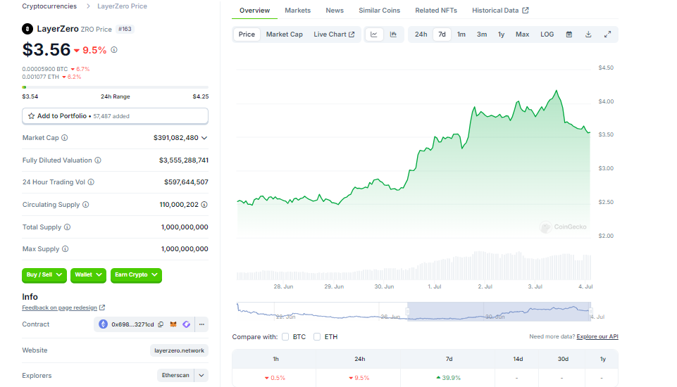Viewport: 677px width, 387px height.
Task: Click Max Supply info icon
Action: pyautogui.click(x=66, y=249)
